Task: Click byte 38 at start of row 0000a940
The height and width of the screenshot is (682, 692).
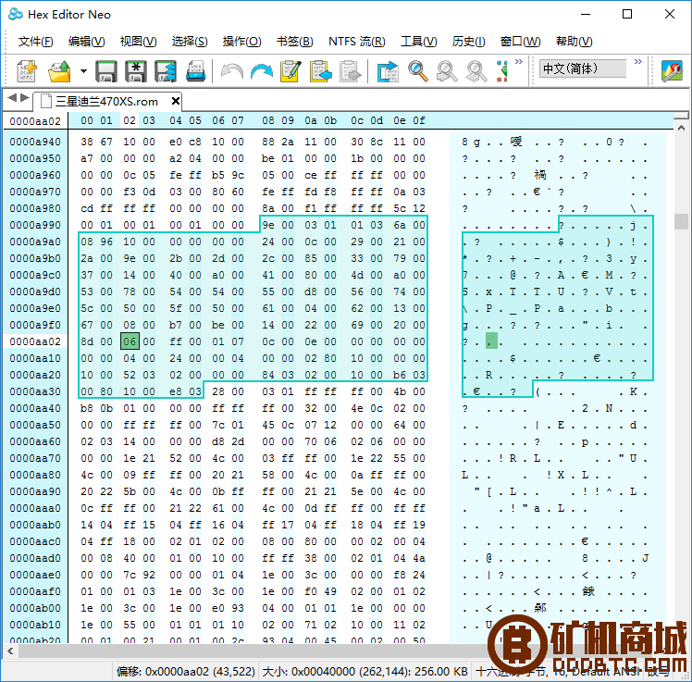Action: pos(87,143)
